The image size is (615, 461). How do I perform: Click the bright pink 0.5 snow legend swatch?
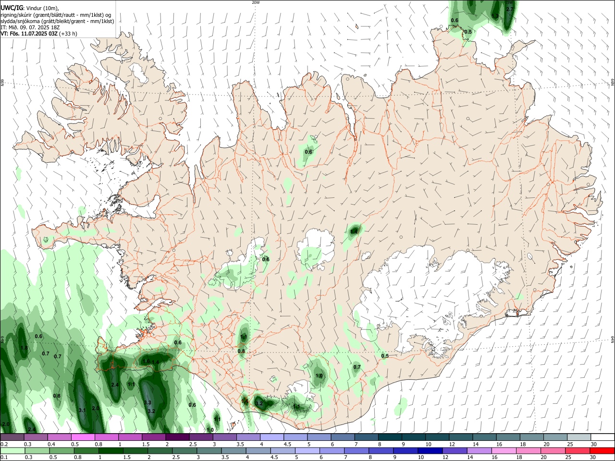pyautogui.click(x=83, y=437)
